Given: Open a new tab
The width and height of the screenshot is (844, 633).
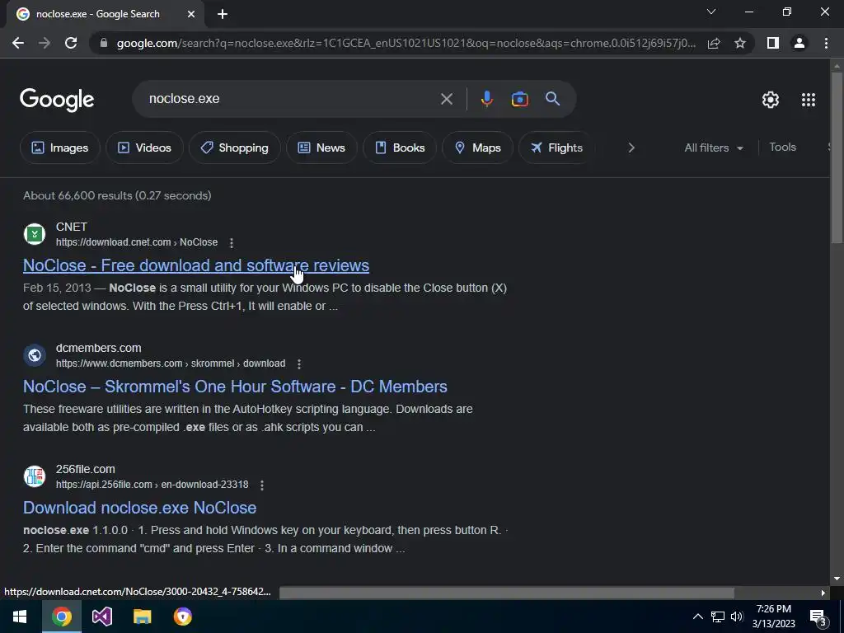Looking at the screenshot, I should click(223, 15).
